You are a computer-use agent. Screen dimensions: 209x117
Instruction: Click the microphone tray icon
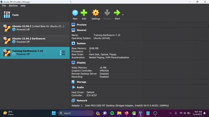(x=176, y=113)
